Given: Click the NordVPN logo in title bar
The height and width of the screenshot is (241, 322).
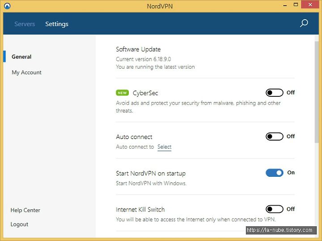Looking at the screenshot, I should coord(7,6).
